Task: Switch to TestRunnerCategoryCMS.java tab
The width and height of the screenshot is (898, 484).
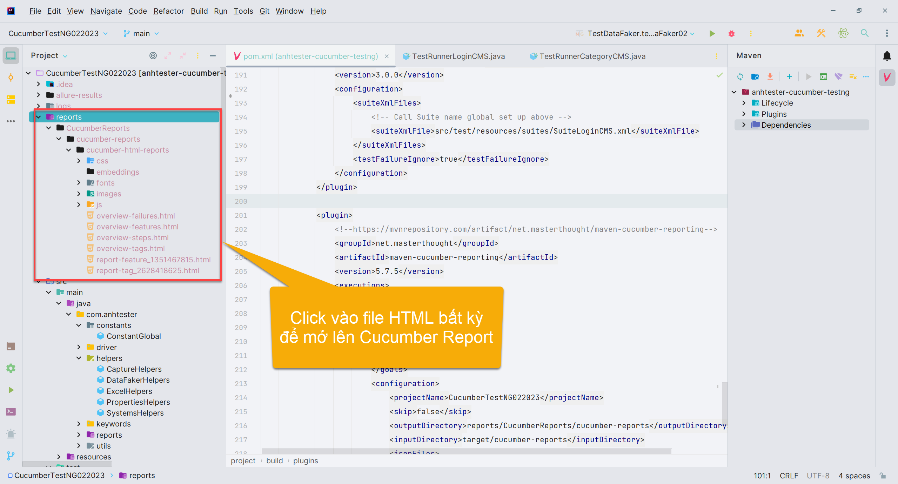Action: tap(588, 56)
